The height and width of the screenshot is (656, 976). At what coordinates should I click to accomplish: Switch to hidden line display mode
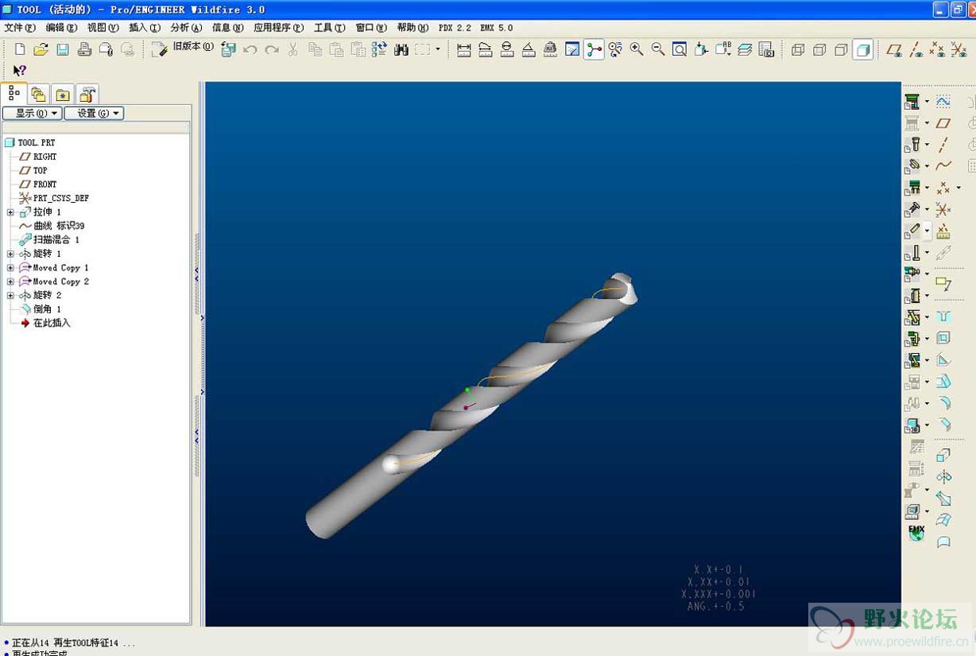(819, 49)
